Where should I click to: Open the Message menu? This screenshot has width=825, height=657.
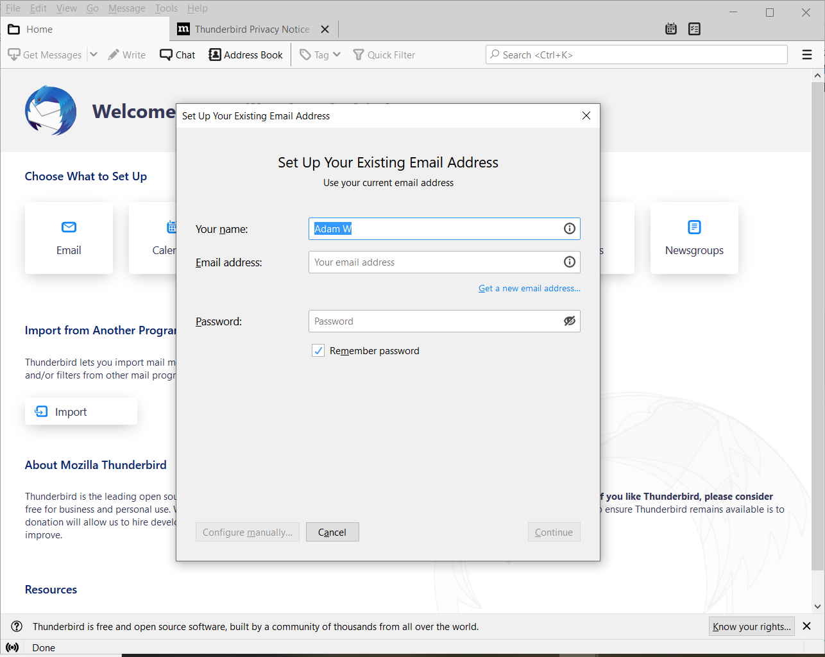tap(127, 8)
